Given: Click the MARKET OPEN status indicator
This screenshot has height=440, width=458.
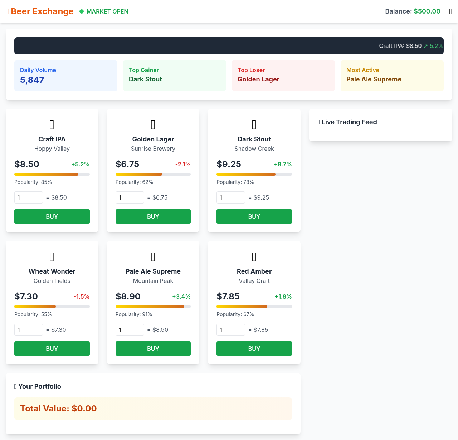Looking at the screenshot, I should click(104, 11).
